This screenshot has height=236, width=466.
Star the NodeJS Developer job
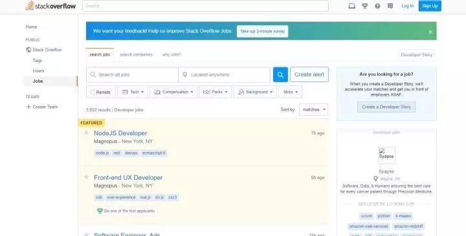(x=86, y=133)
